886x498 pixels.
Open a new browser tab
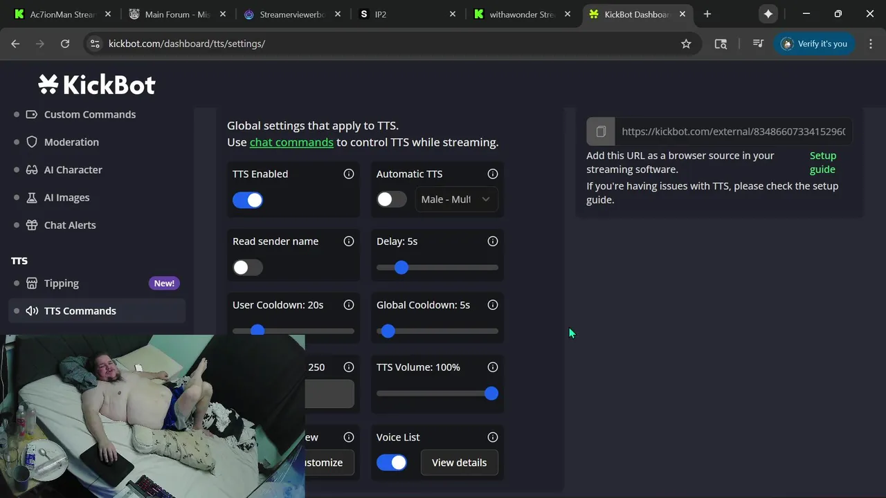(x=707, y=14)
